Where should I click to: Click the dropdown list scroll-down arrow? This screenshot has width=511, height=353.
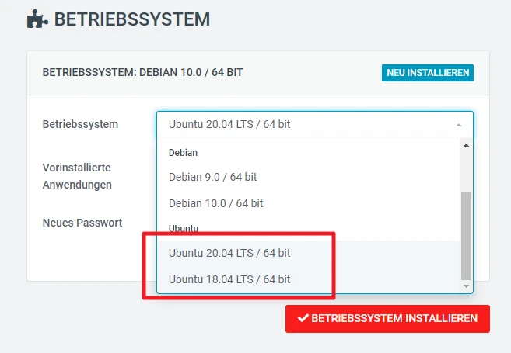click(x=467, y=286)
